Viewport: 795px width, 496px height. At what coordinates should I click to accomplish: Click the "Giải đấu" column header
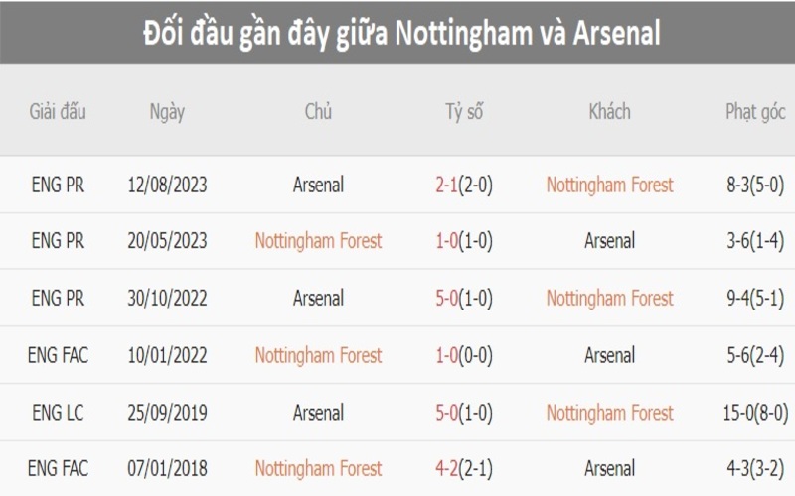pos(59,111)
